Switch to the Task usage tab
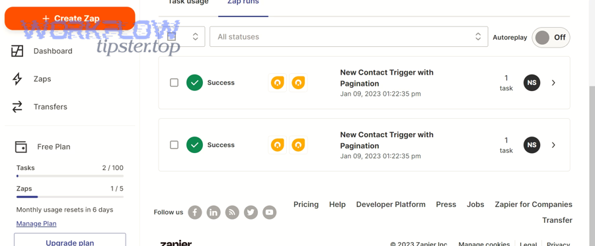Viewport: 595px width, 246px height. click(188, 2)
